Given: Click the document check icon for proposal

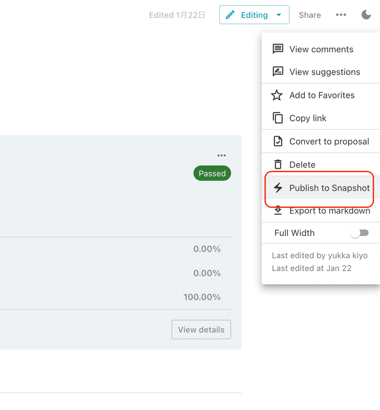Looking at the screenshot, I should point(277,141).
